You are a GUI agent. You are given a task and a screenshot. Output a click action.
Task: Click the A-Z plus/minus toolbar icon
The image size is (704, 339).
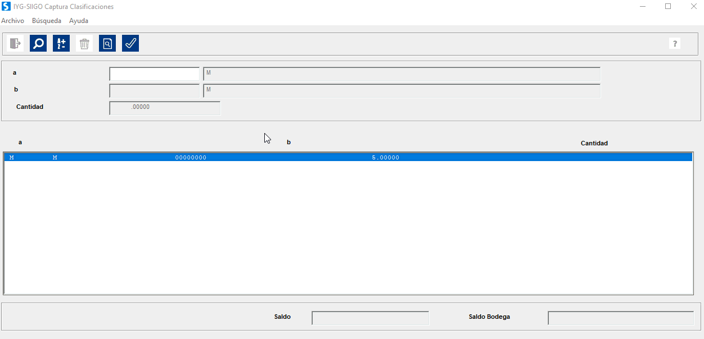pyautogui.click(x=61, y=43)
